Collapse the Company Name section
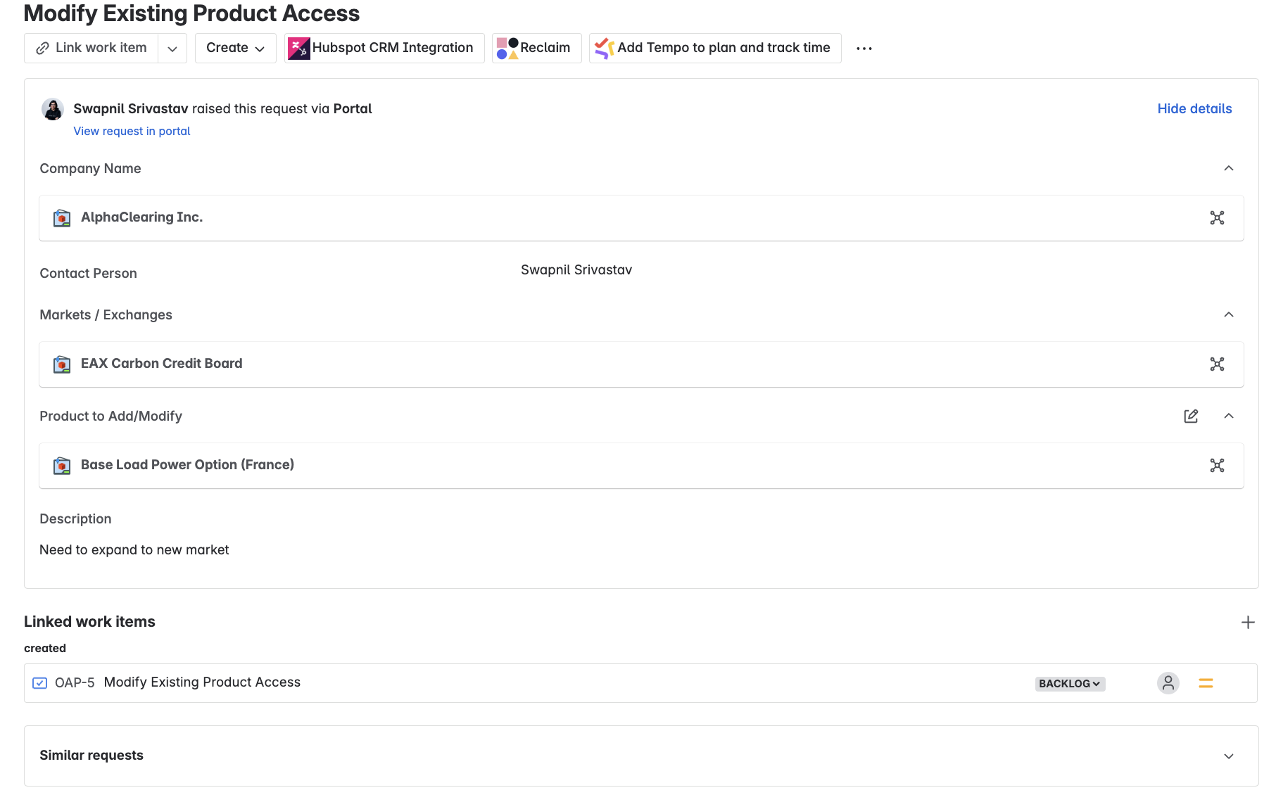Screen dimensions: 1276x802 (x=1229, y=168)
